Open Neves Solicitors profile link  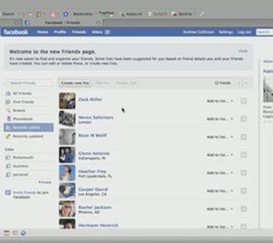96,117
